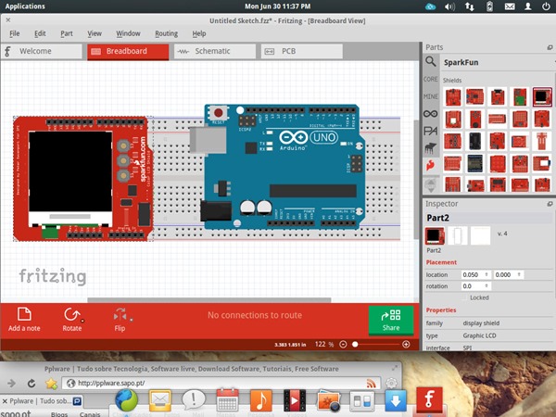Open the calendar app in the dock
This screenshot has height=417, width=556.
point(227,400)
